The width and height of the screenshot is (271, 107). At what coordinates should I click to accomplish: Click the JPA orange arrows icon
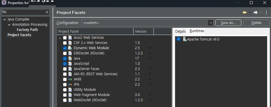pos(70,84)
